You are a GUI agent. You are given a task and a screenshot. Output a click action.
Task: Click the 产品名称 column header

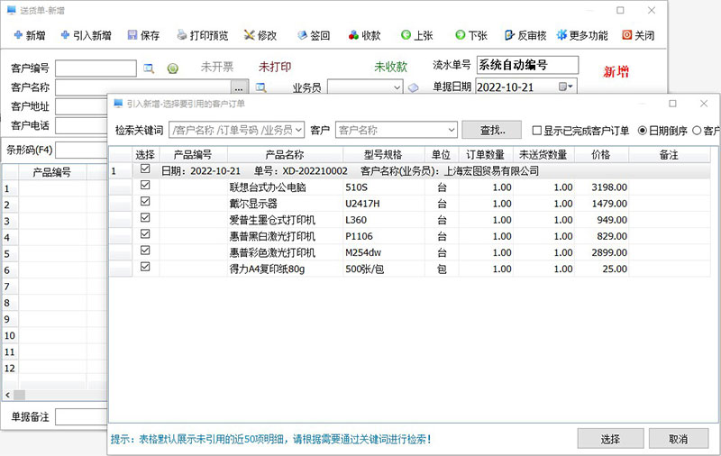pyautogui.click(x=285, y=154)
